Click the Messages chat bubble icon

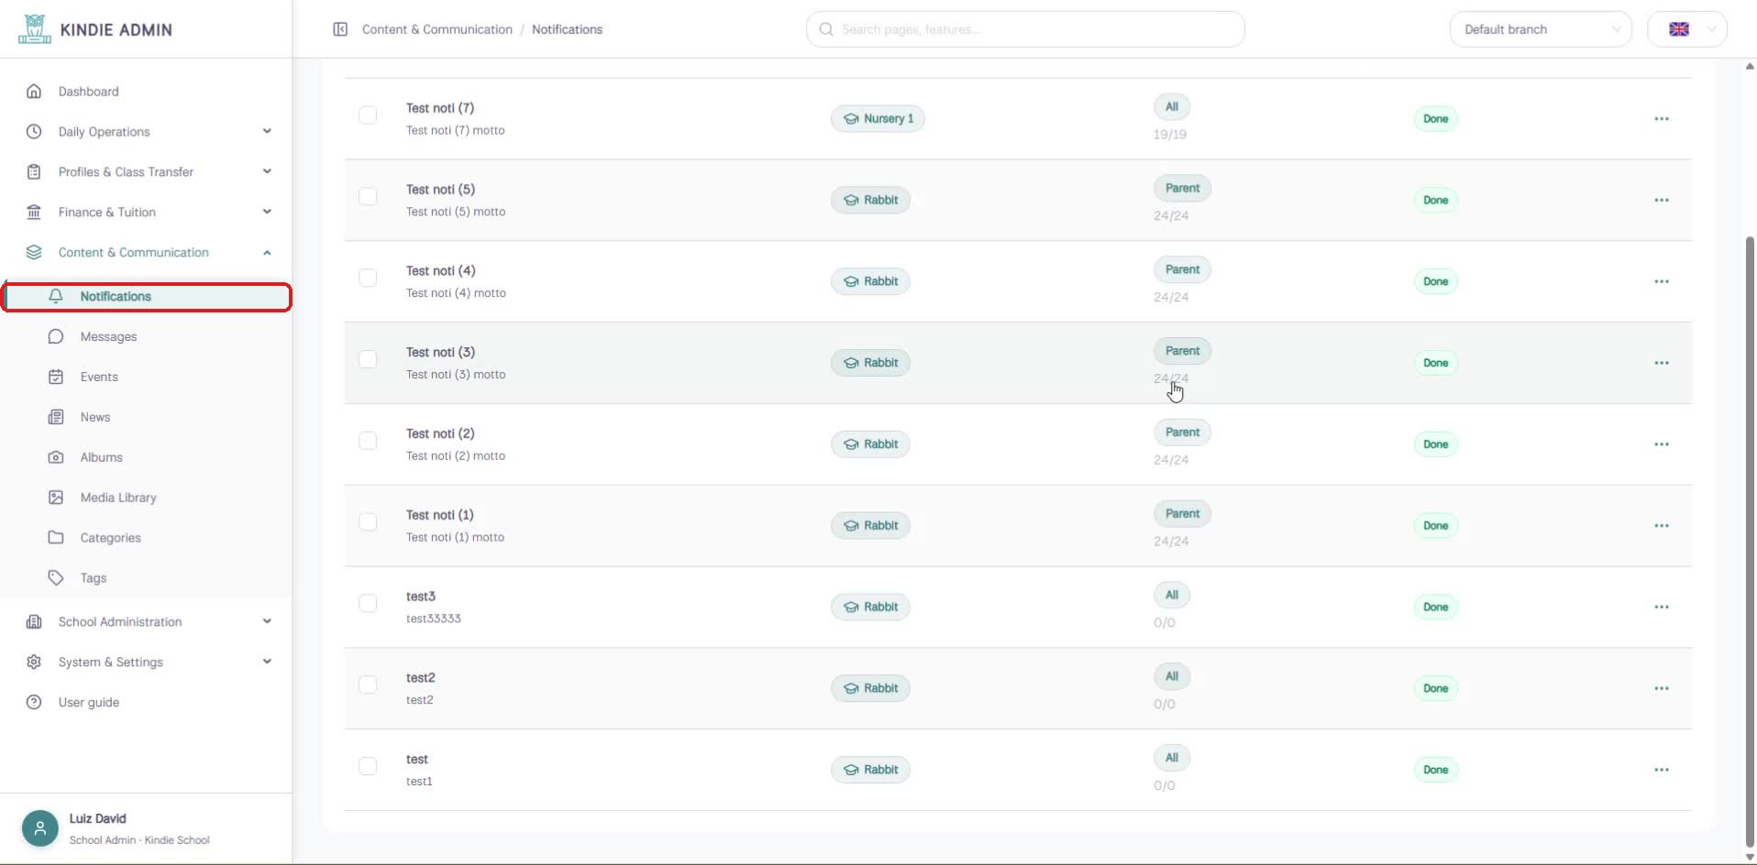[56, 336]
